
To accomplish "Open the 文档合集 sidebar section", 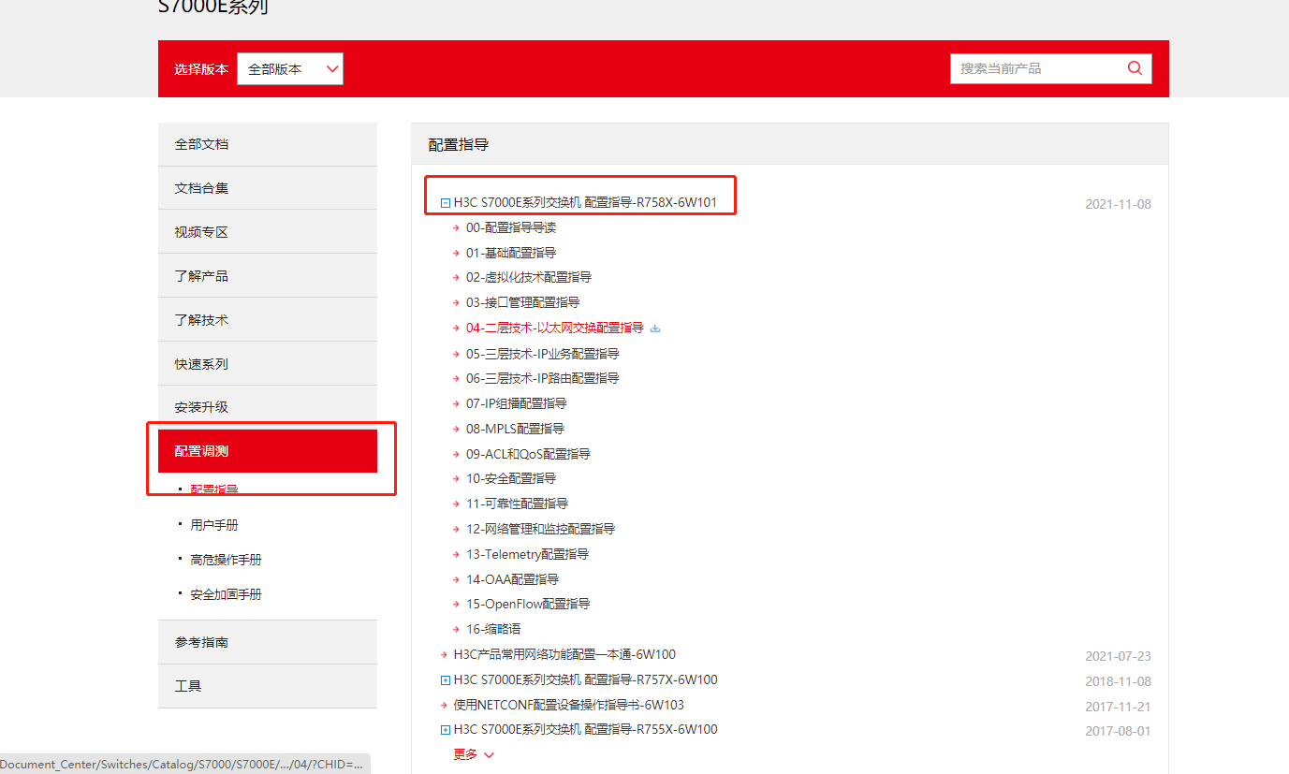I will point(268,188).
